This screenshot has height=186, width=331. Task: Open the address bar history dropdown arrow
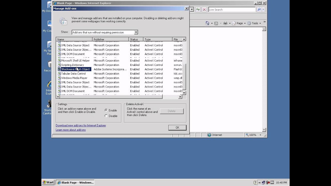(x=192, y=10)
